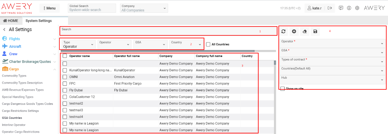Image resolution: width=388 pixels, height=134 pixels.
Task: Click the refresh icon in right panel
Action: pos(283,32)
